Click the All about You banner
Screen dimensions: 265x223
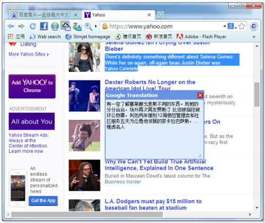32,121
